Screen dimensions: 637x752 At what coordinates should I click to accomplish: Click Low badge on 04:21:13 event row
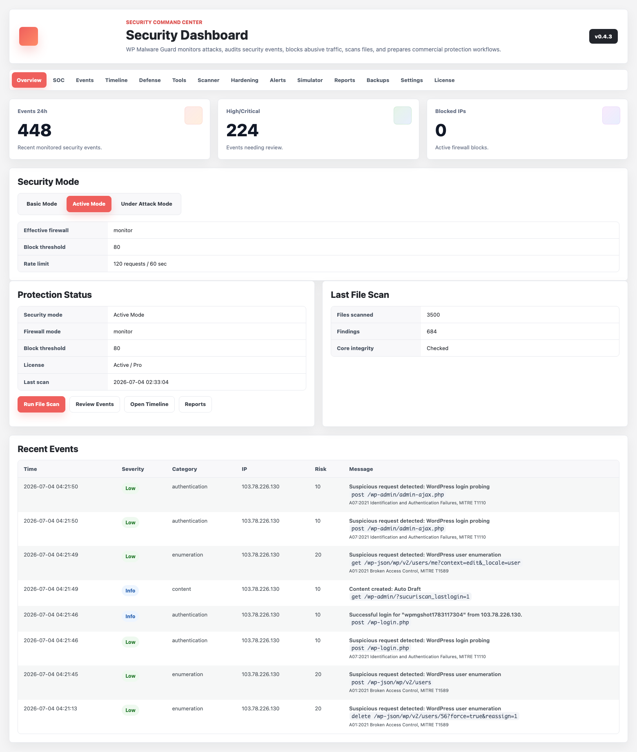click(x=130, y=710)
